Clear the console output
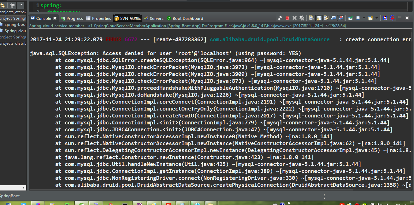The height and width of the screenshot is (205, 414). point(311,18)
